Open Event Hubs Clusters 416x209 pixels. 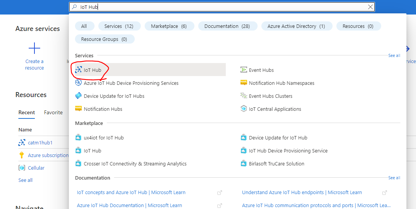[x=271, y=96]
